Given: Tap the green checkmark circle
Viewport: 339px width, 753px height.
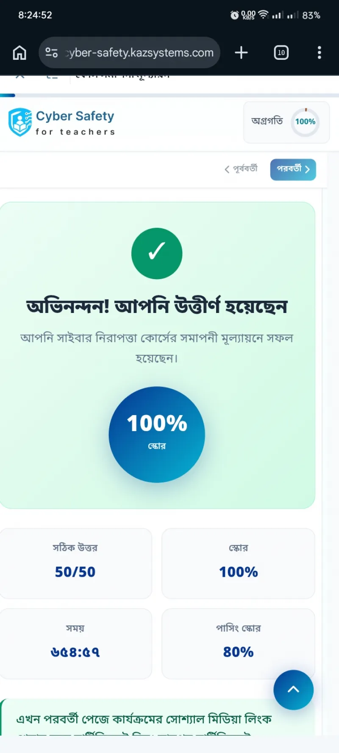Looking at the screenshot, I should tap(157, 253).
